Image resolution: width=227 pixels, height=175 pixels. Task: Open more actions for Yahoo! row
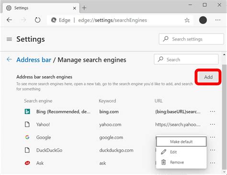[213, 124]
